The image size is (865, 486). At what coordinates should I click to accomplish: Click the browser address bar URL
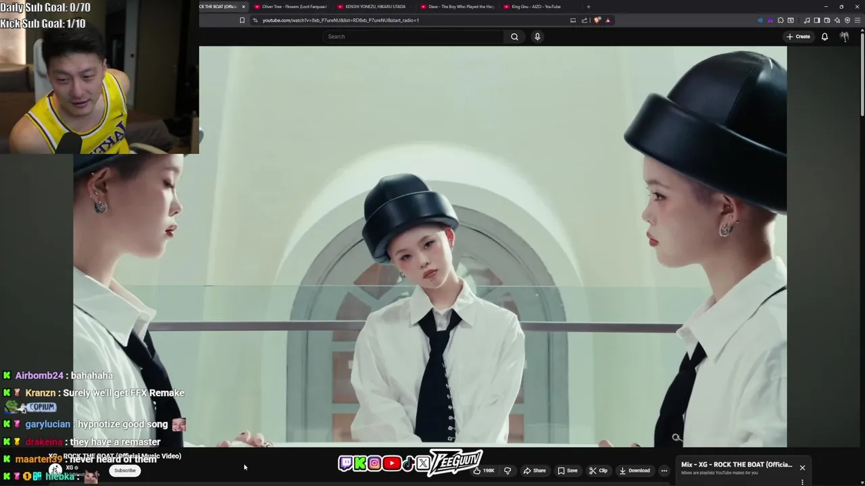(341, 20)
